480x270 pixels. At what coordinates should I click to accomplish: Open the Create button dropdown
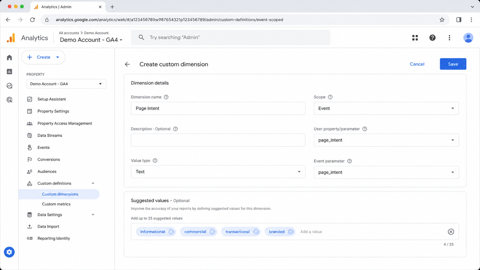[x=58, y=57]
